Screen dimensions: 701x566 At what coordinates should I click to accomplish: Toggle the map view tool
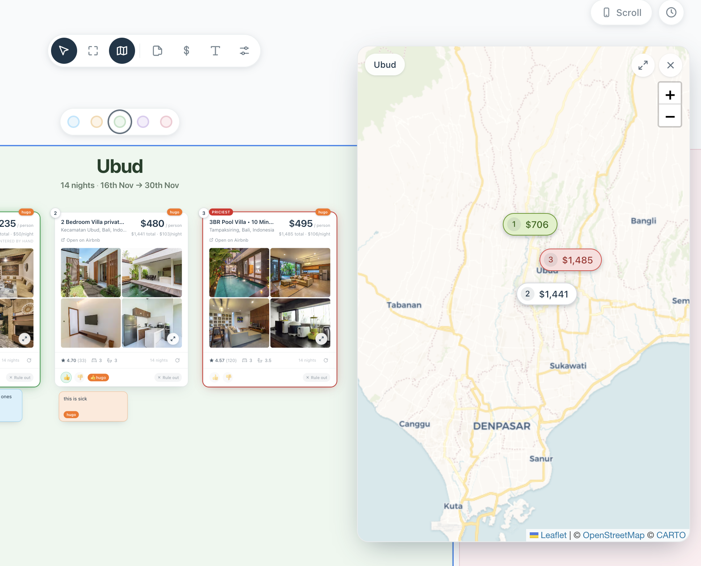(122, 51)
